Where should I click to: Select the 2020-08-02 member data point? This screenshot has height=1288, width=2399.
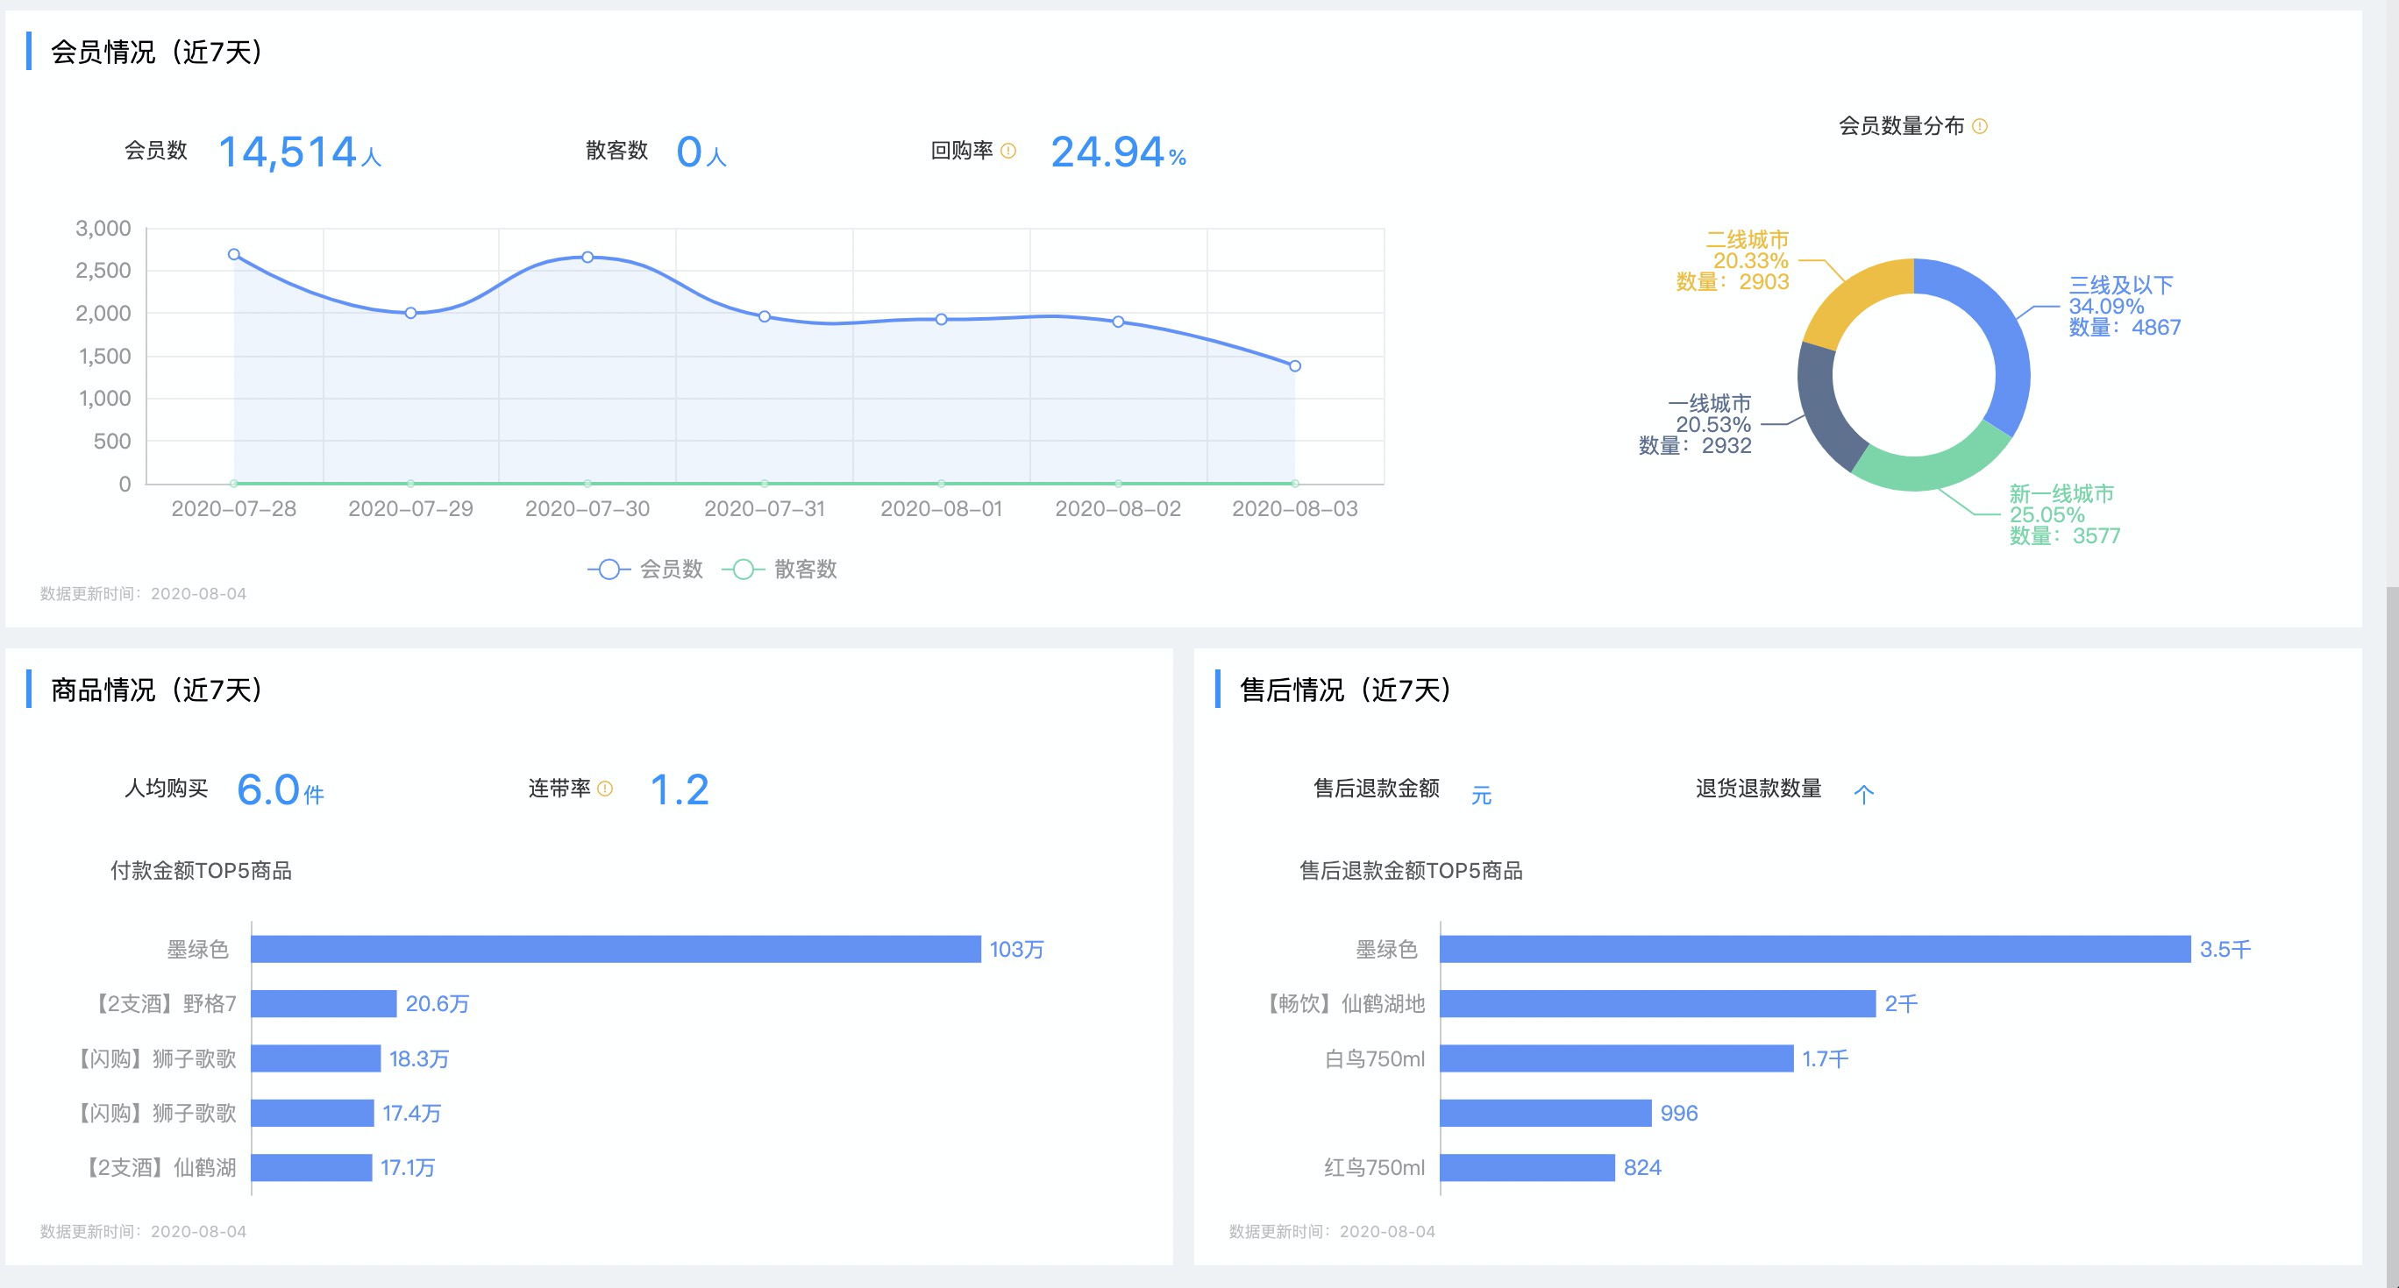1119,322
